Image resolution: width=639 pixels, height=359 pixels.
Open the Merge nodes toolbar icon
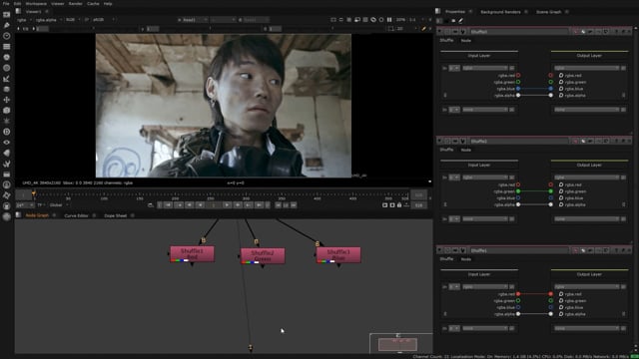[7, 89]
